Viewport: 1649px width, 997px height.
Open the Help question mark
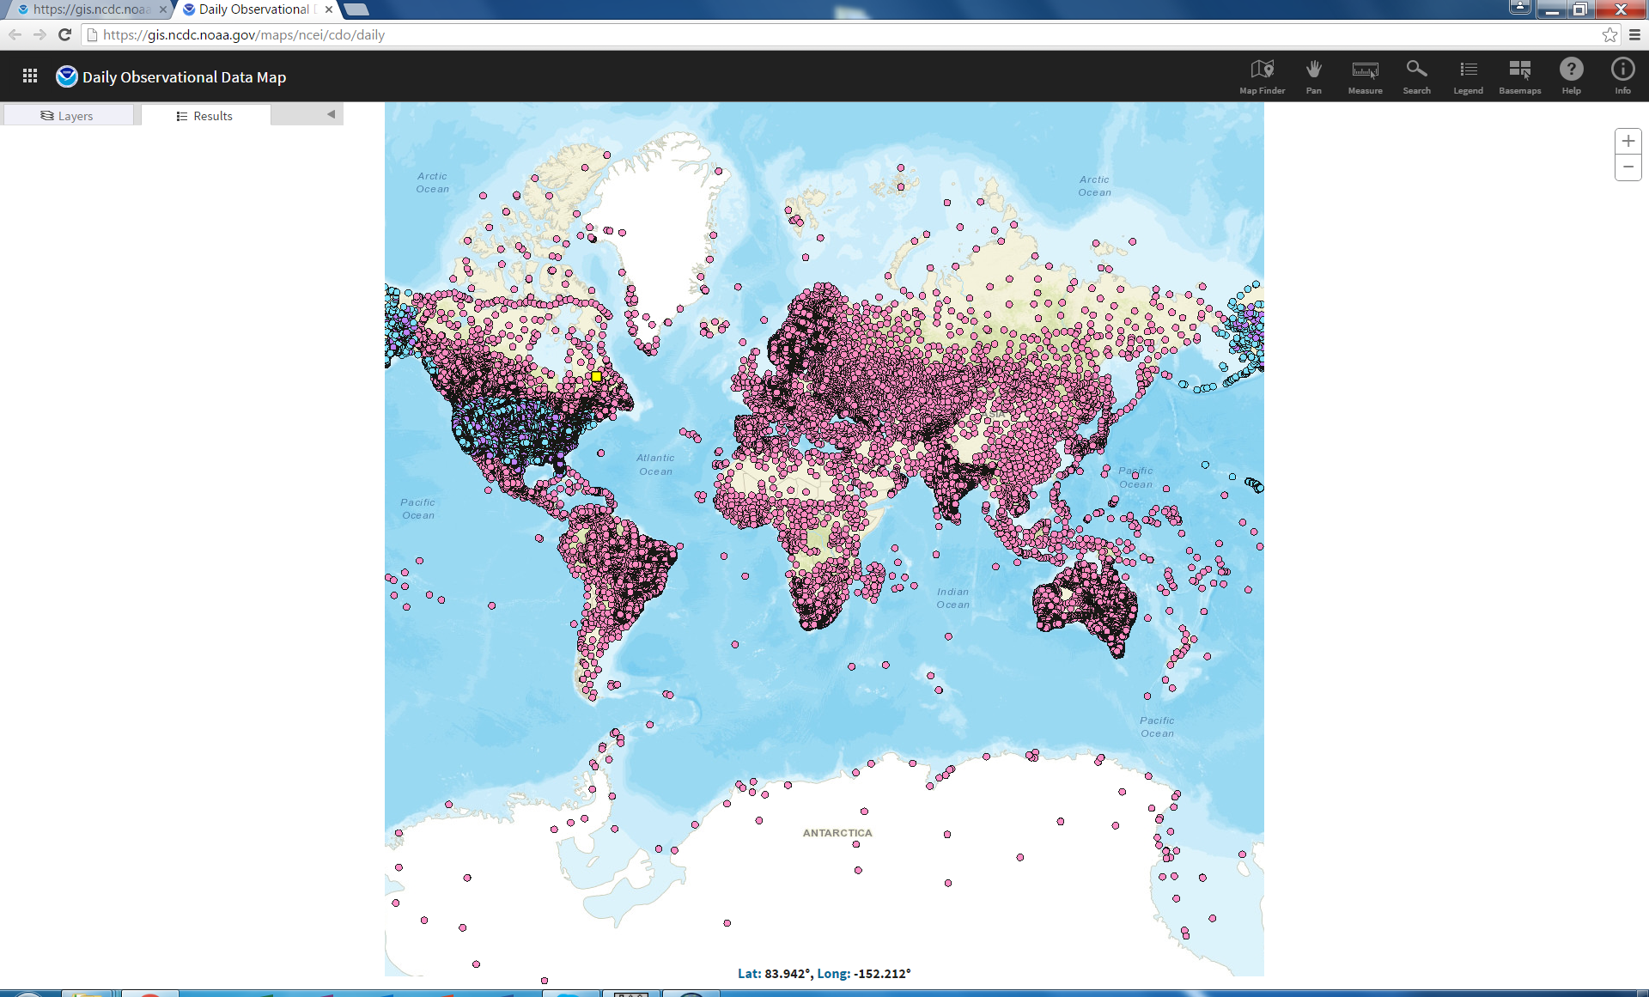pyautogui.click(x=1571, y=75)
